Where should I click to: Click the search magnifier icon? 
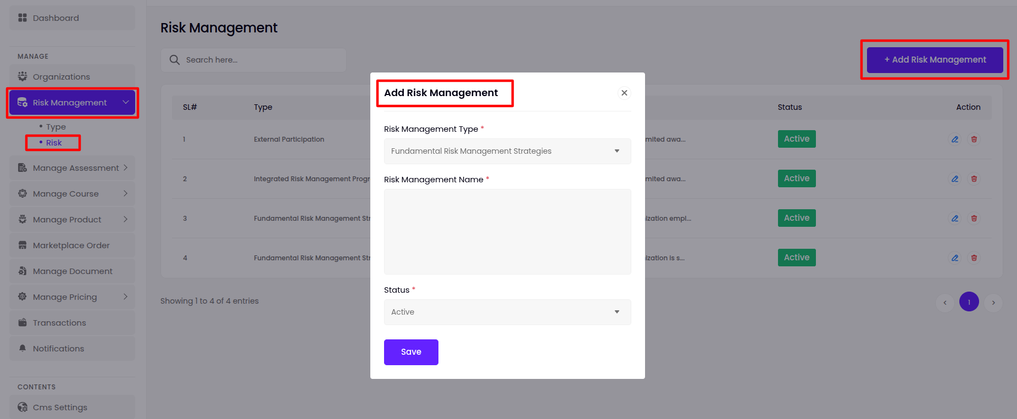175,60
